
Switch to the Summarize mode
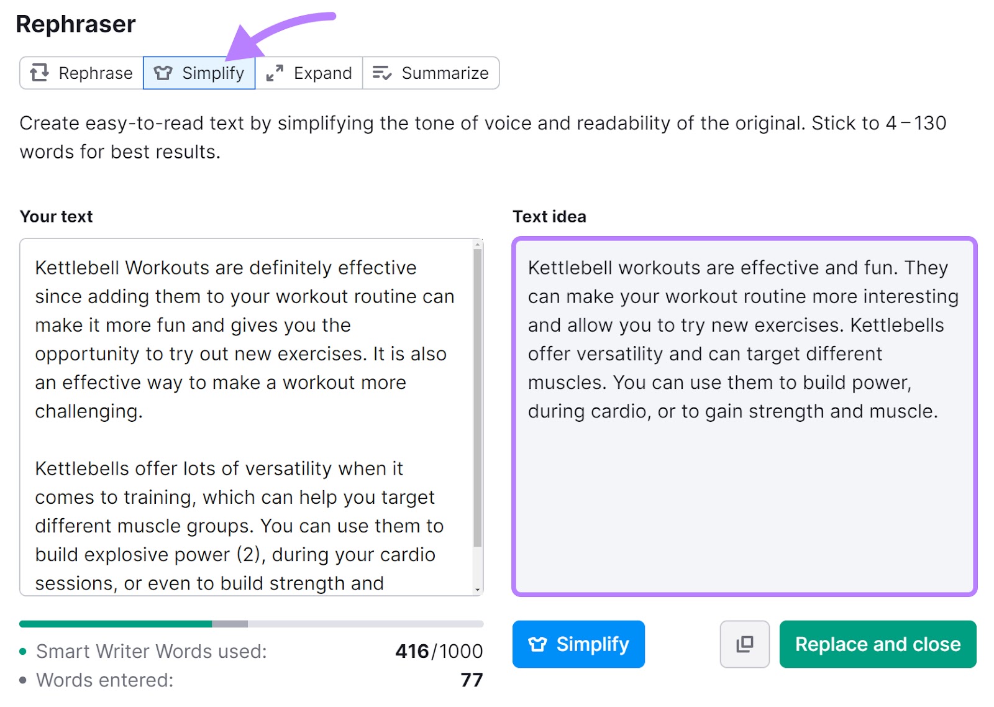click(x=430, y=73)
